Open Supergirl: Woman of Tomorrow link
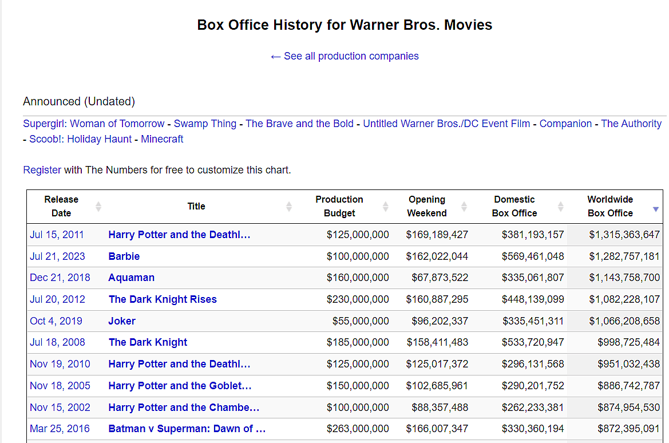Screen dimensions: 669x443 (94, 124)
